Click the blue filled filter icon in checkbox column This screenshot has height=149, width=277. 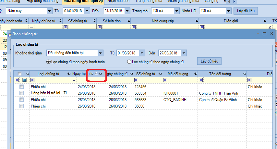pos(24,80)
